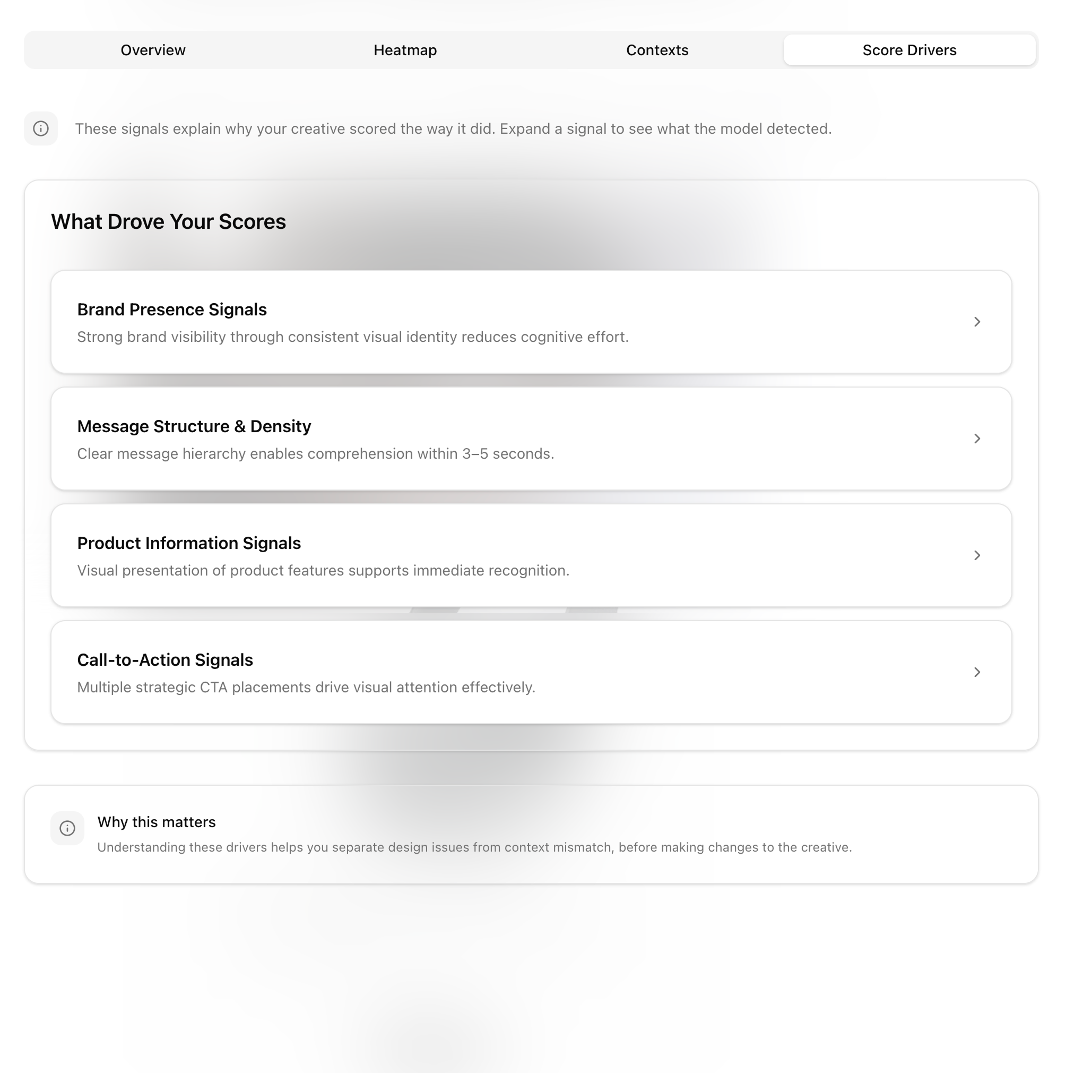Switch to the Overview tab
This screenshot has width=1066, height=1073.
tap(153, 50)
